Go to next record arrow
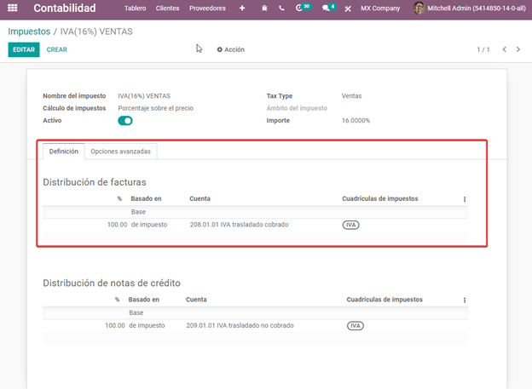532x389 pixels. point(519,49)
